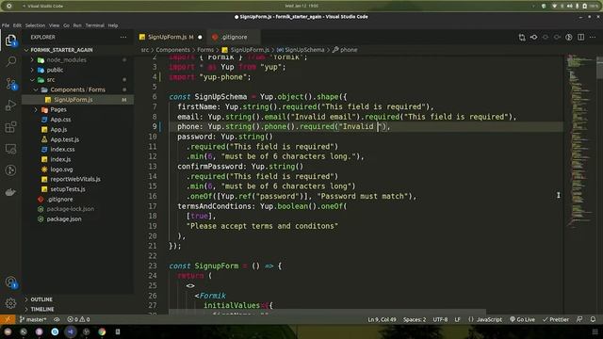Expand the TIMELINE section
603x339 pixels.
click(x=42, y=310)
